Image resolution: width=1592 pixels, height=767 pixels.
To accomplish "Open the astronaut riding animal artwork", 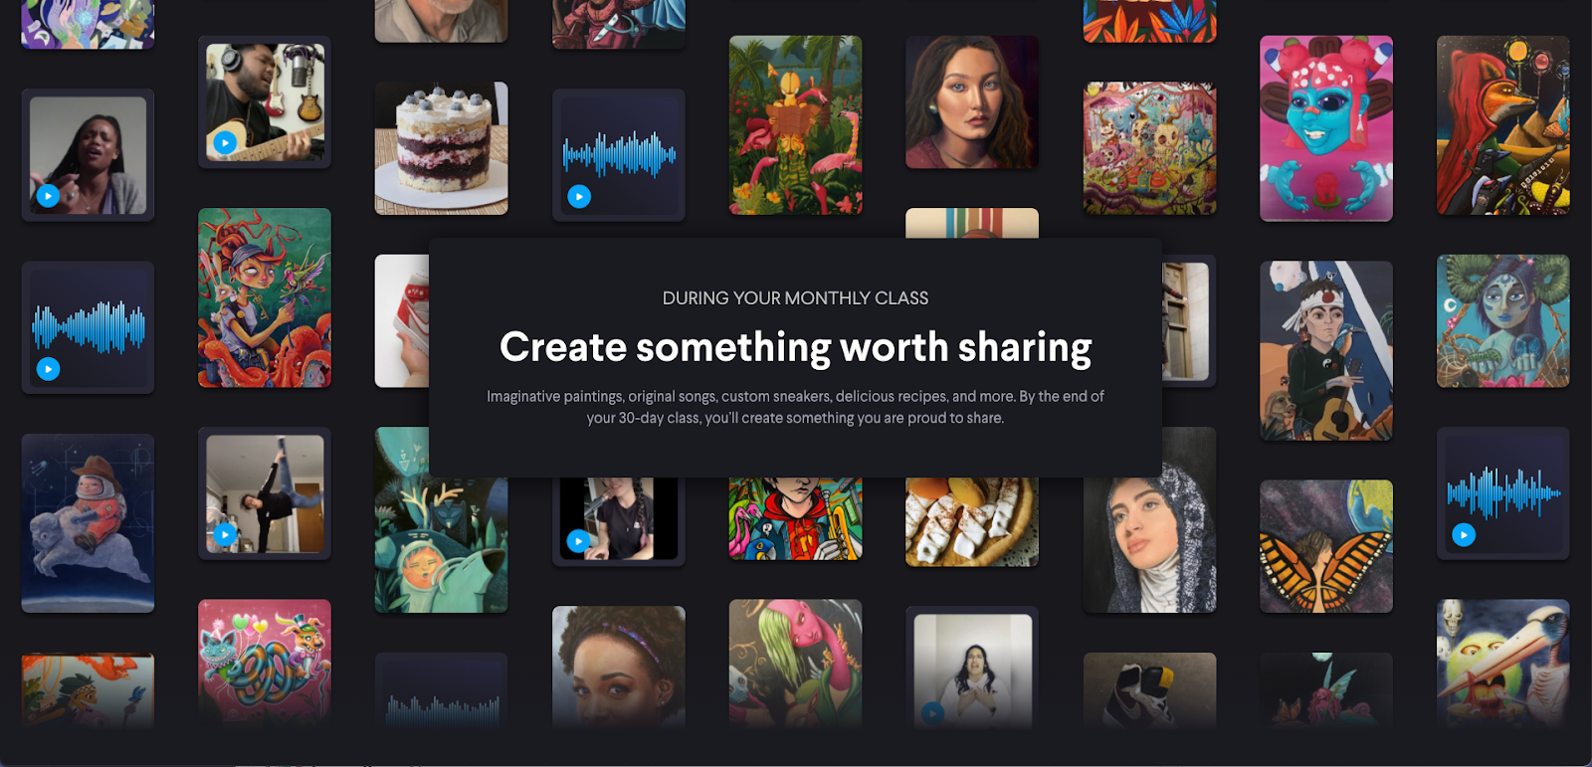I will tap(88, 523).
